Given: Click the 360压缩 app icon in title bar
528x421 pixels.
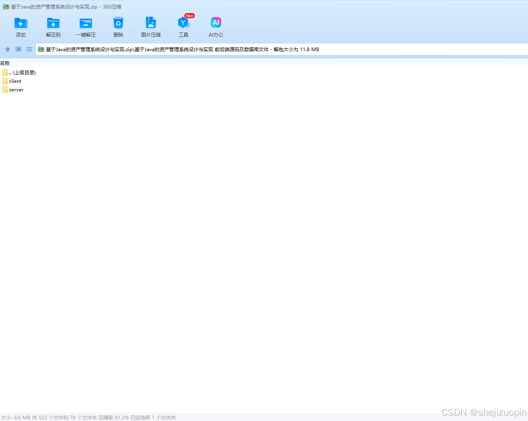Looking at the screenshot, I should (6, 7).
